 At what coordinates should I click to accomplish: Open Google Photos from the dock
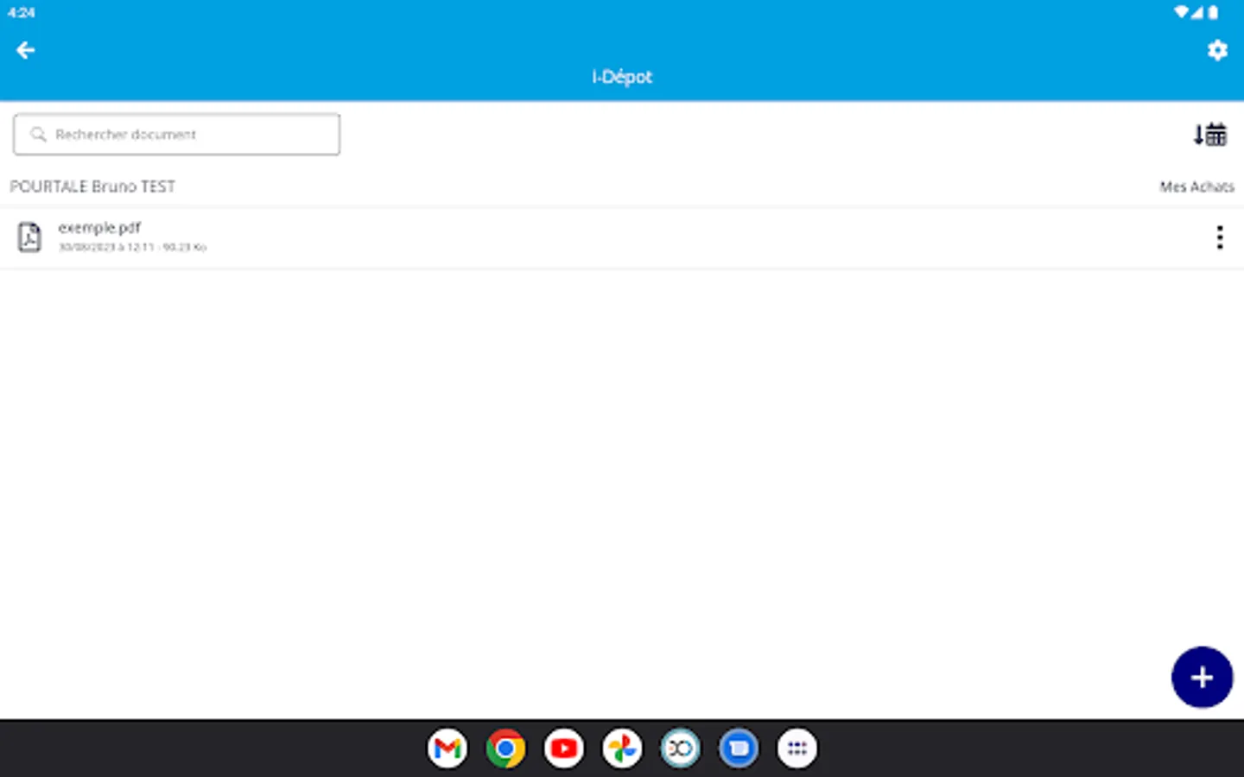point(622,749)
